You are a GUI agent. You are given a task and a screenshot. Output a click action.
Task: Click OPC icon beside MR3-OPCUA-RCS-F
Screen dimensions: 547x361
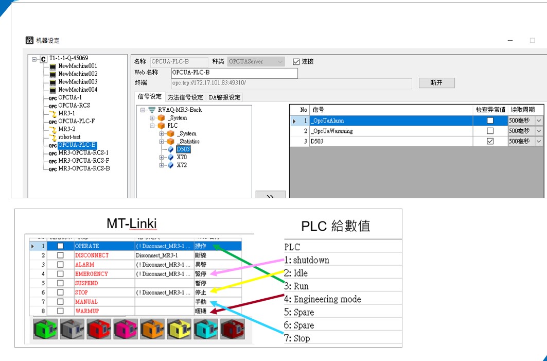pos(52,161)
